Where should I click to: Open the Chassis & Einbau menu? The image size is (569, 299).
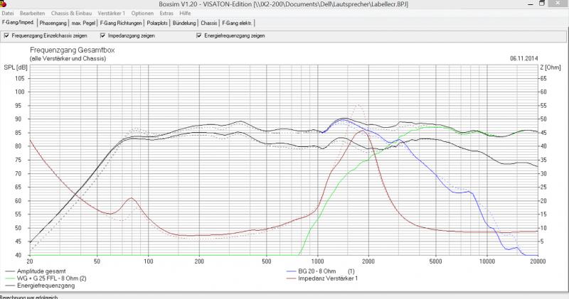[72, 13]
